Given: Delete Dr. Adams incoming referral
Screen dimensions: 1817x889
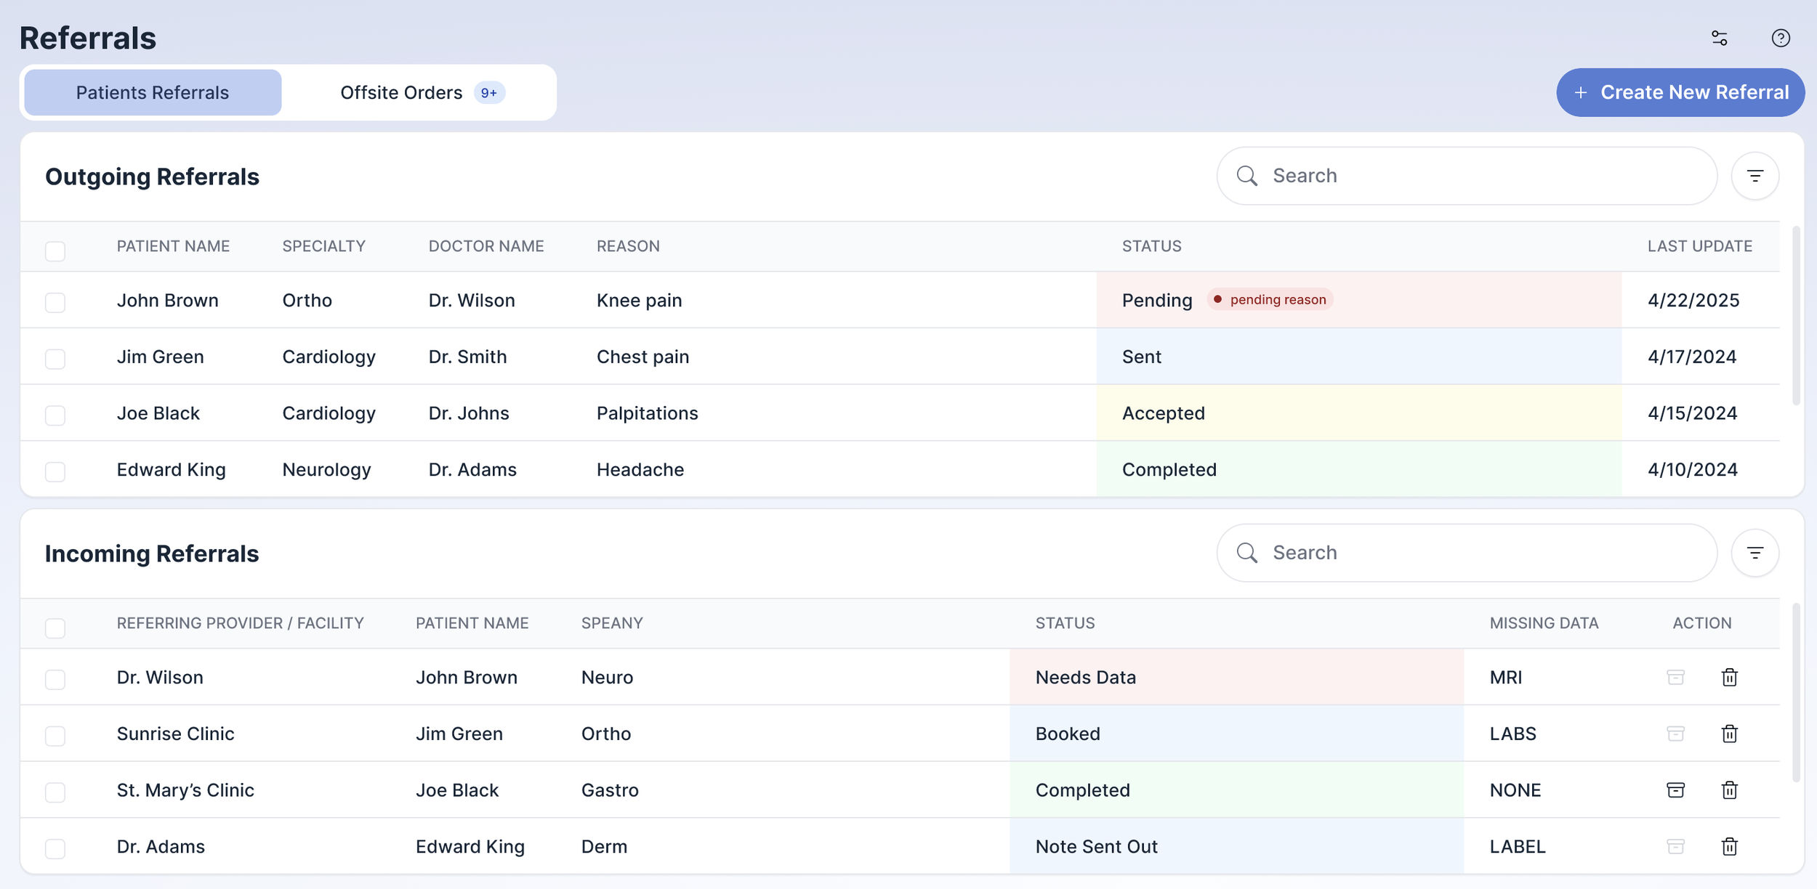Looking at the screenshot, I should pyautogui.click(x=1729, y=846).
